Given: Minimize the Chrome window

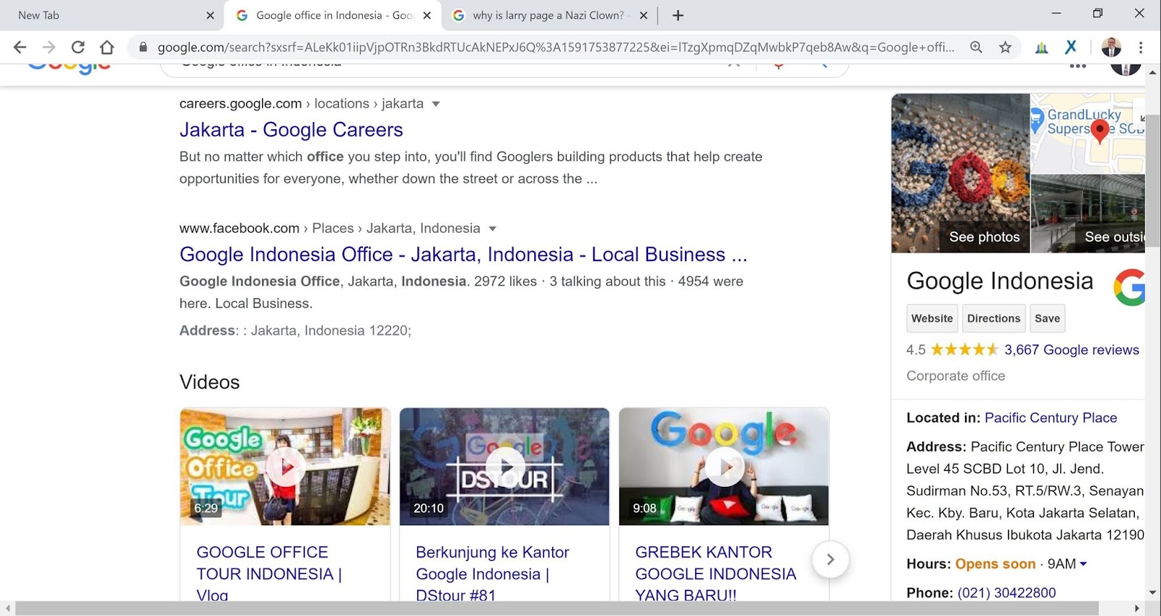Looking at the screenshot, I should click(1057, 13).
